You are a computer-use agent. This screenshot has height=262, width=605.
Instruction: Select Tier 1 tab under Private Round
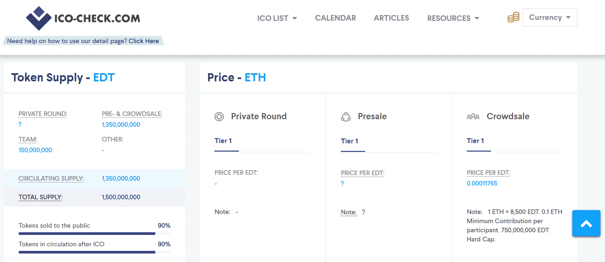point(223,141)
